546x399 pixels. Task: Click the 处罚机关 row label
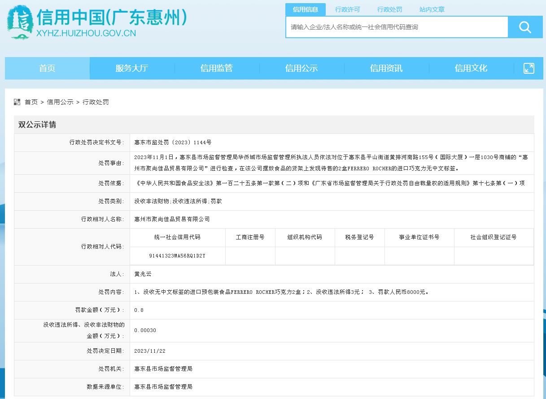tap(111, 368)
